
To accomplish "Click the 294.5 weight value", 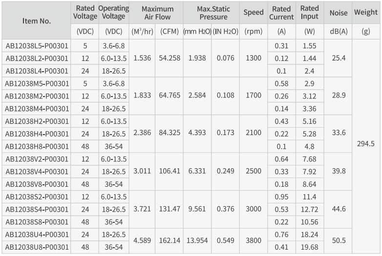I will point(366,144).
